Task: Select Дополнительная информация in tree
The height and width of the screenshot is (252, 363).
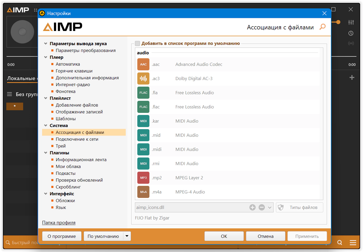Action: [x=87, y=78]
